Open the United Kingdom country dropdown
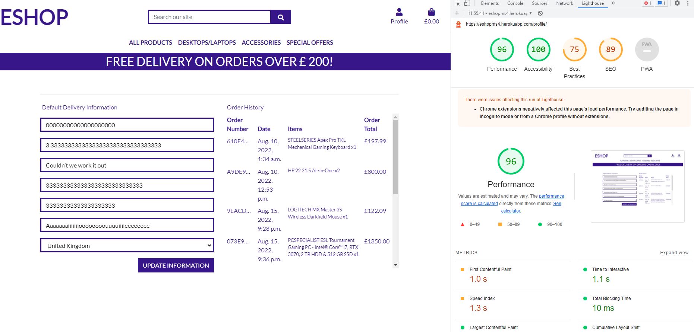The width and height of the screenshot is (694, 332). click(127, 246)
